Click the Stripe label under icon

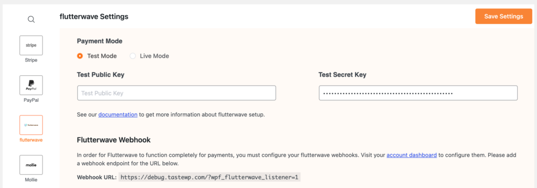31,60
